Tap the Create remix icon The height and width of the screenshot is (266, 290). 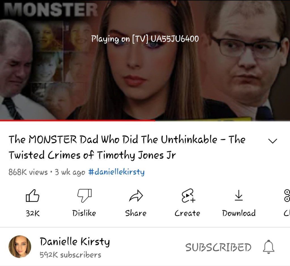(x=188, y=196)
